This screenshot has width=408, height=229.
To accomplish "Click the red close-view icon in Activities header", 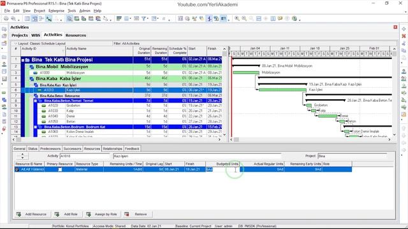I will (395, 27).
